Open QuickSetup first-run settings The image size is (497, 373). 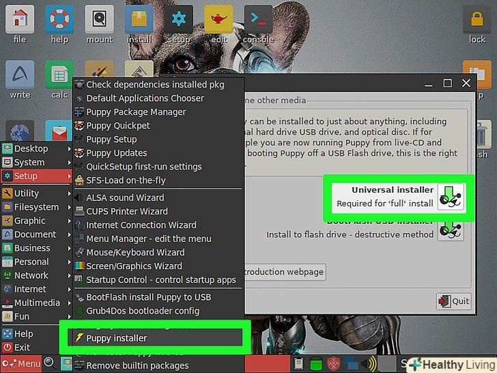pos(158,167)
